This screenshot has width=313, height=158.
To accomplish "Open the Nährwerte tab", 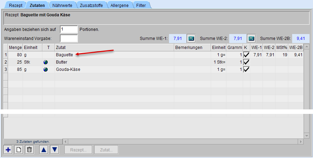I will pyautogui.click(x=62, y=5).
